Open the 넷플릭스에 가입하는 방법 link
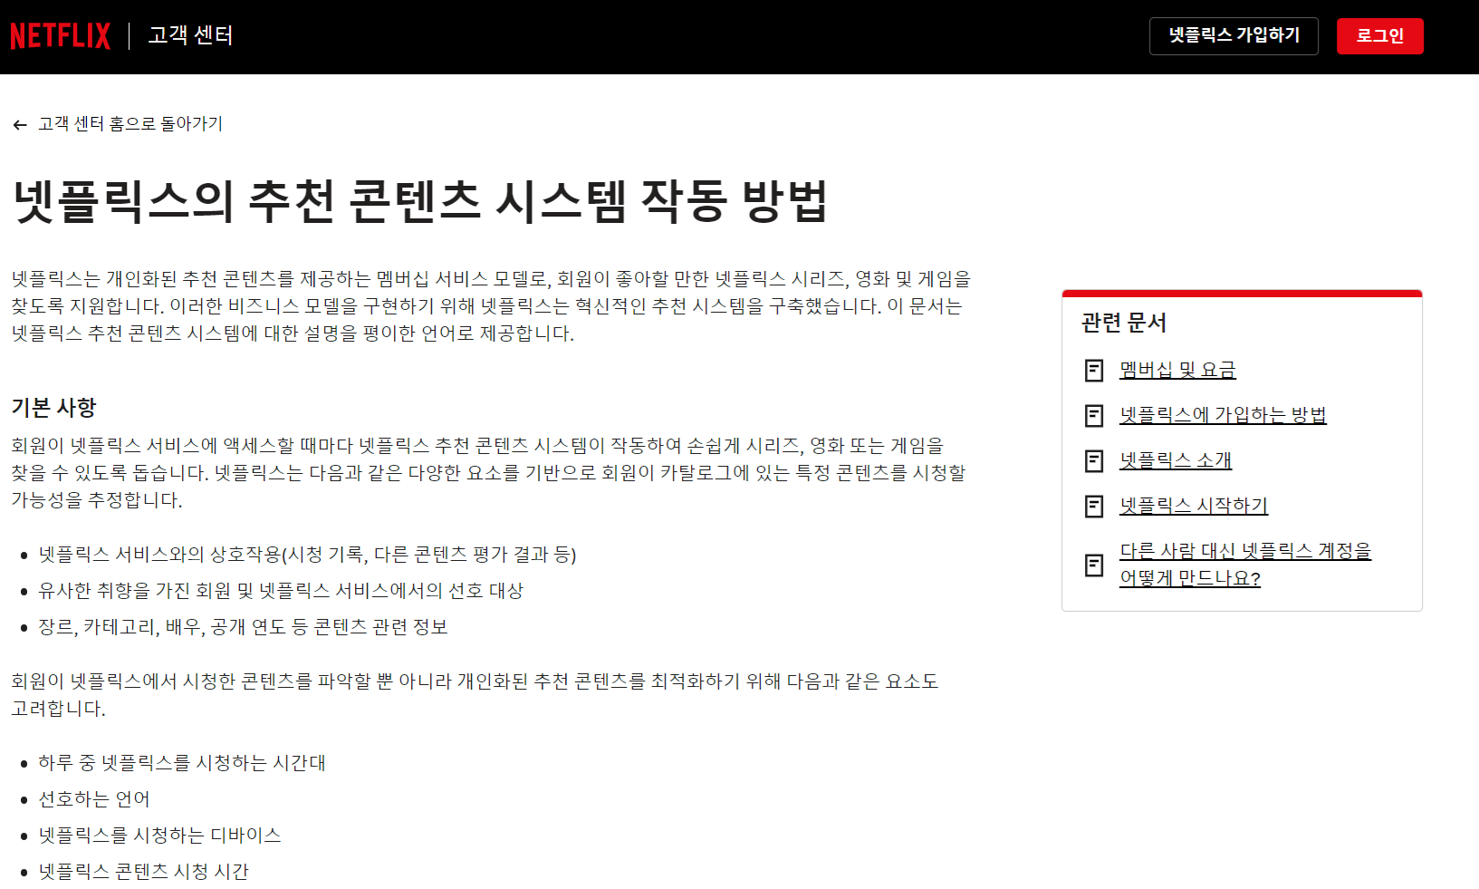Image resolution: width=1479 pixels, height=889 pixels. pos(1221,414)
